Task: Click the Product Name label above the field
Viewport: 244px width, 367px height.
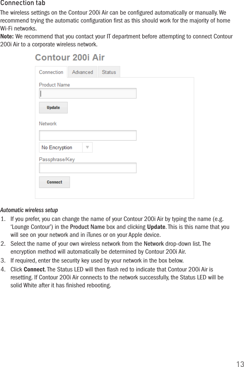Action: 54,85
